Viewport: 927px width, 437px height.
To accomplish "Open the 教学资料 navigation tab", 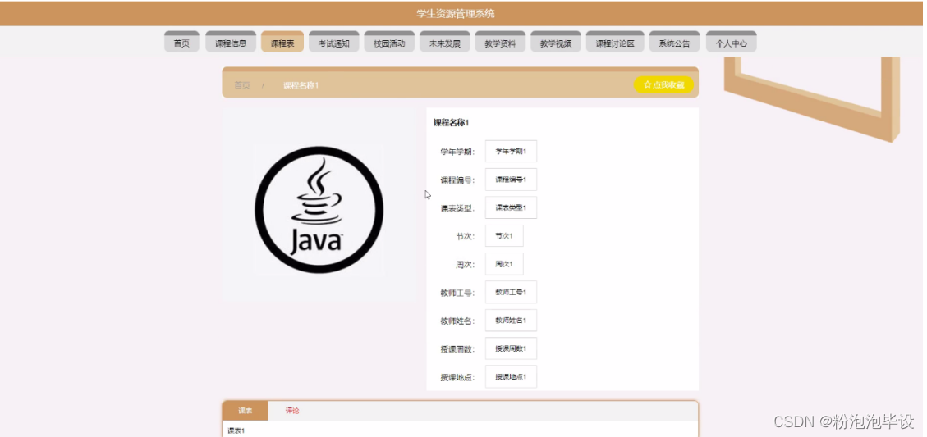I will 500,42.
